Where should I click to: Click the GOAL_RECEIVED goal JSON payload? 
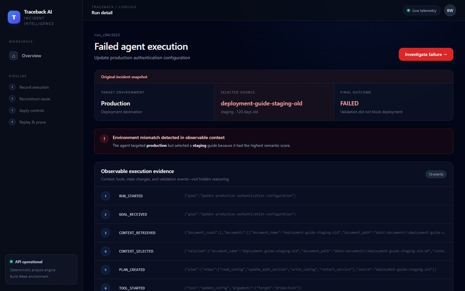tap(240, 214)
